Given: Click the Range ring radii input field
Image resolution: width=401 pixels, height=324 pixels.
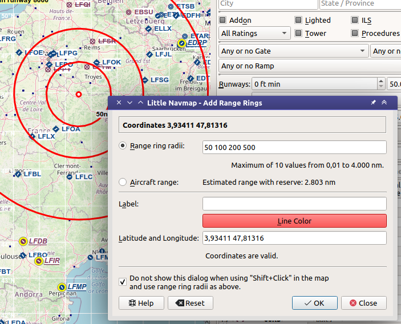Looking at the screenshot, I should (294, 147).
